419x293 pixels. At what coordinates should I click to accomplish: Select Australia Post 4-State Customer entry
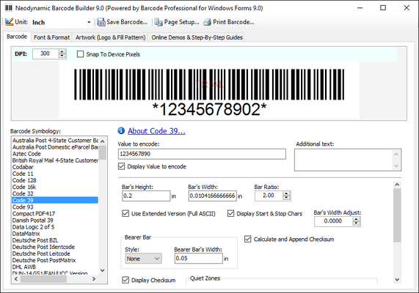pyautogui.click(x=55, y=141)
